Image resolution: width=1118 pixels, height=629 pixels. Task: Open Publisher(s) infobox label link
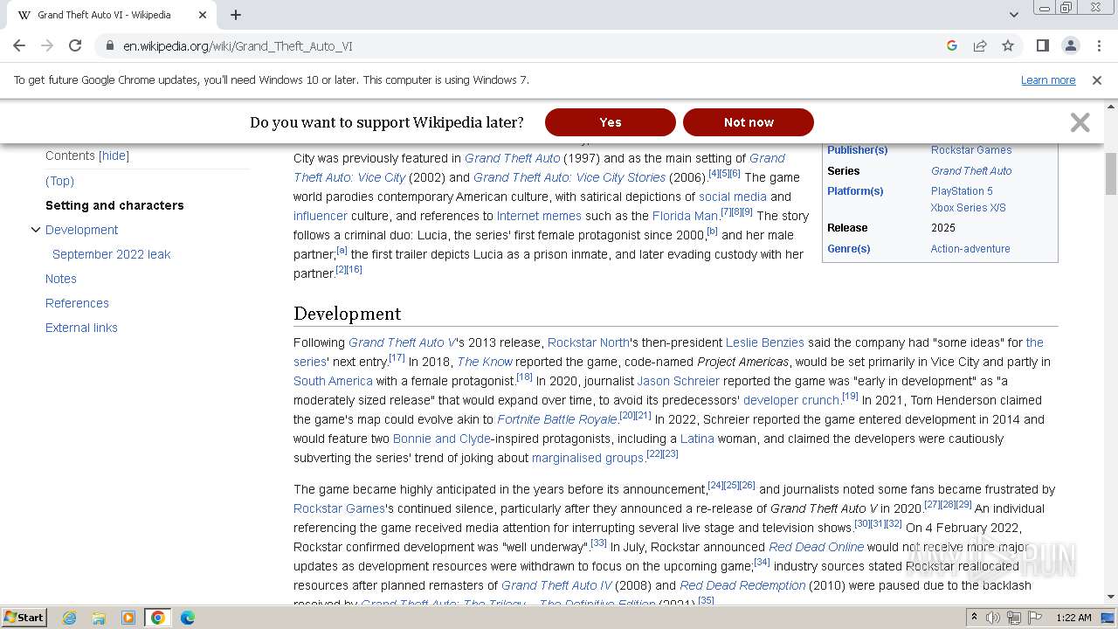(x=858, y=150)
